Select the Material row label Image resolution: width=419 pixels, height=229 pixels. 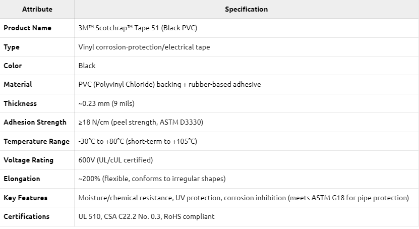click(18, 84)
